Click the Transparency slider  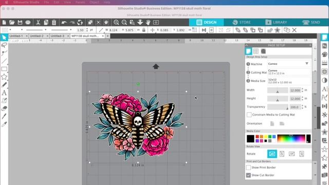click(278, 107)
